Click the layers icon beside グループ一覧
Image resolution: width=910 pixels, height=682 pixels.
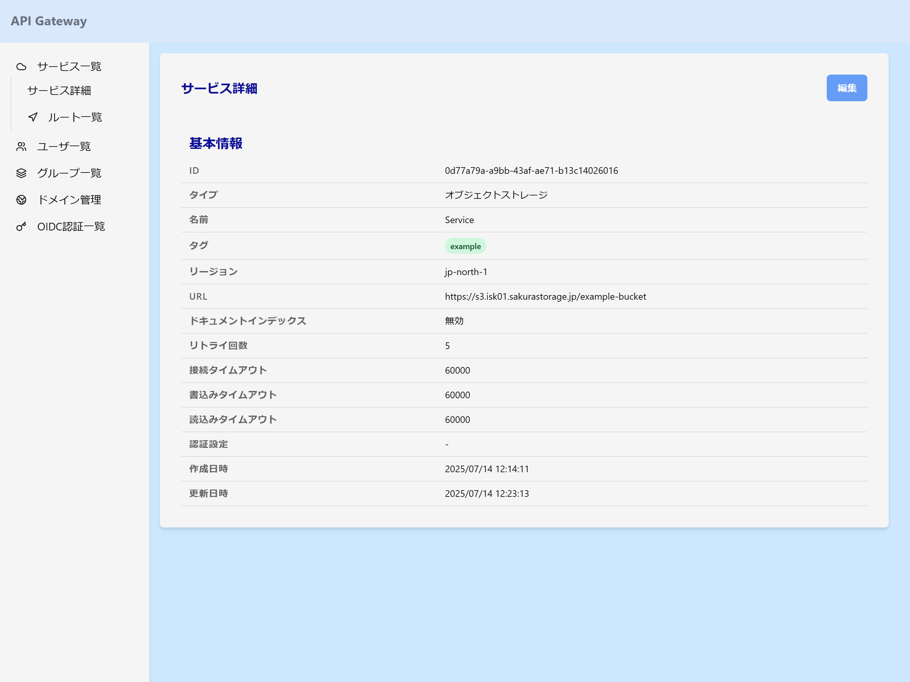pyautogui.click(x=21, y=173)
